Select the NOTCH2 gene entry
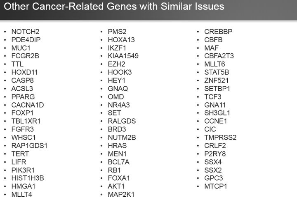 tap(25, 32)
